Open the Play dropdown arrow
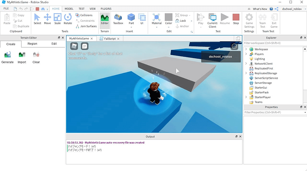307x171 pixels. tap(200, 27)
